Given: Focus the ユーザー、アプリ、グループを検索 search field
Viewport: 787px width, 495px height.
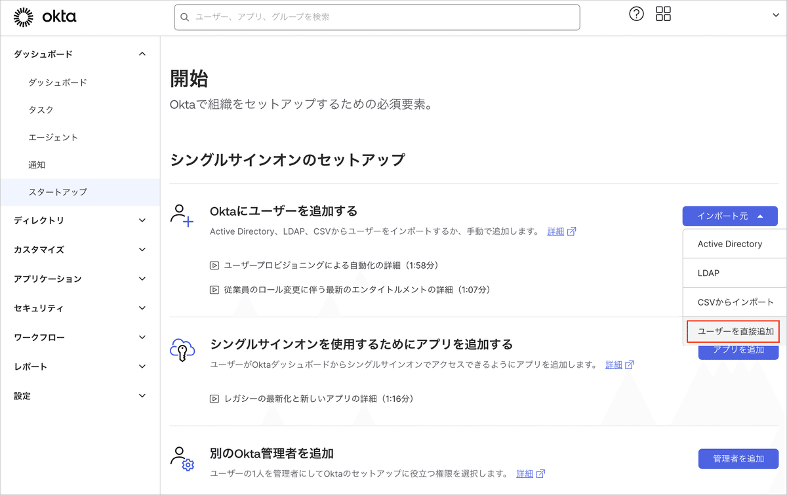Looking at the screenshot, I should (377, 17).
